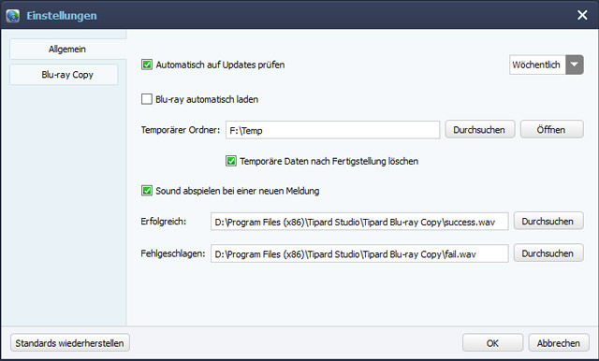Close the Einstellungen dialog
The height and width of the screenshot is (361, 599).
(582, 15)
